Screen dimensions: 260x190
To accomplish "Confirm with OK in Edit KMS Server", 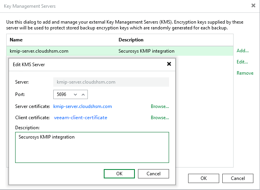I will [119, 174].
